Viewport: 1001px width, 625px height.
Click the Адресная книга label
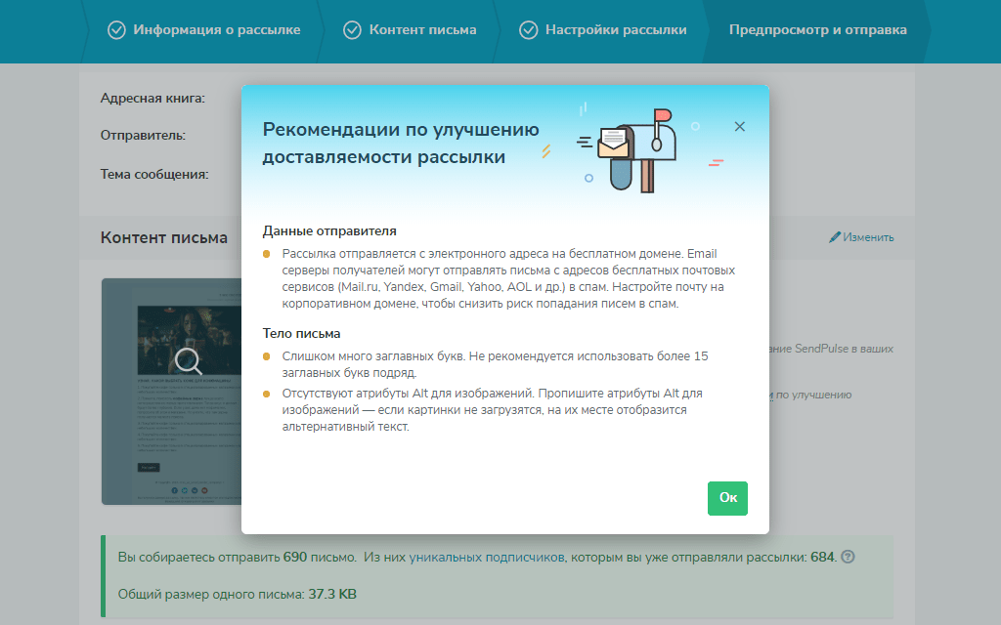coord(152,99)
